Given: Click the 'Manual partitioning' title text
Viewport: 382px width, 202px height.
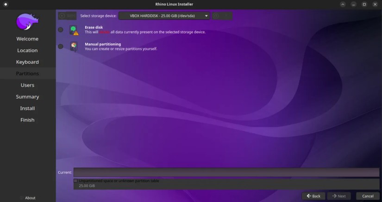Looking at the screenshot, I should click(103, 44).
